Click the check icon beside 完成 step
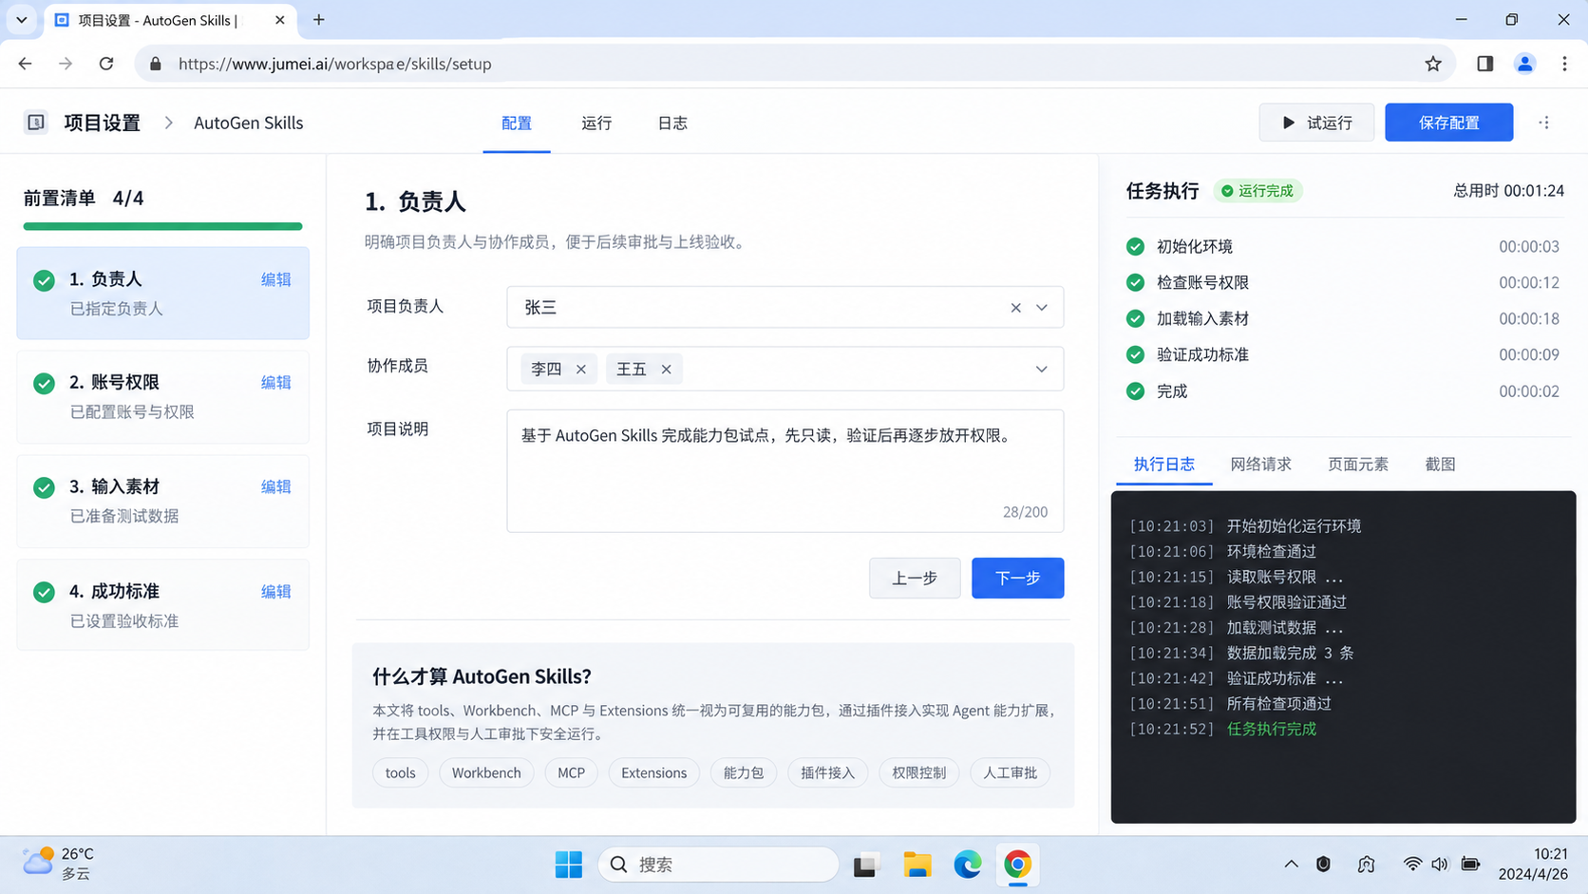Screen dimensions: 1588x894 [1135, 390]
